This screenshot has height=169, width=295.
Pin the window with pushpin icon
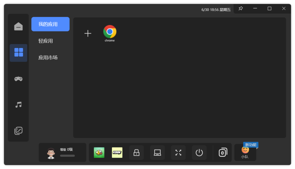(241, 8)
